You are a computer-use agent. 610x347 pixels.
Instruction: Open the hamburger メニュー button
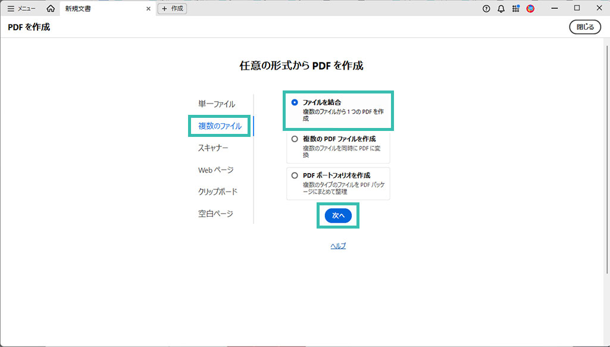pos(21,9)
